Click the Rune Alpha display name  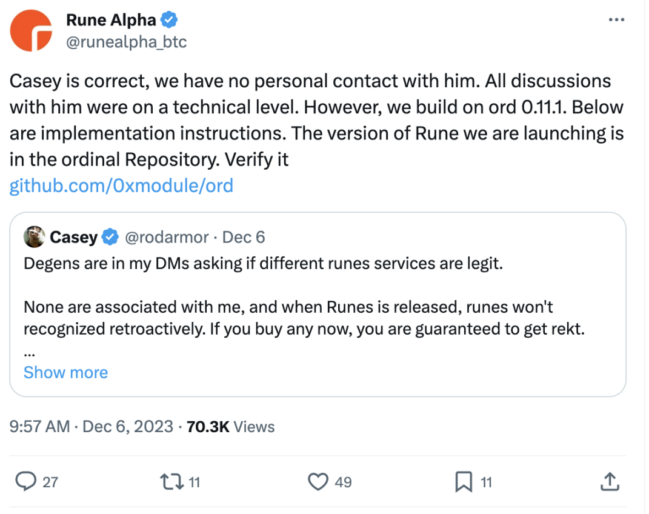[x=110, y=20]
